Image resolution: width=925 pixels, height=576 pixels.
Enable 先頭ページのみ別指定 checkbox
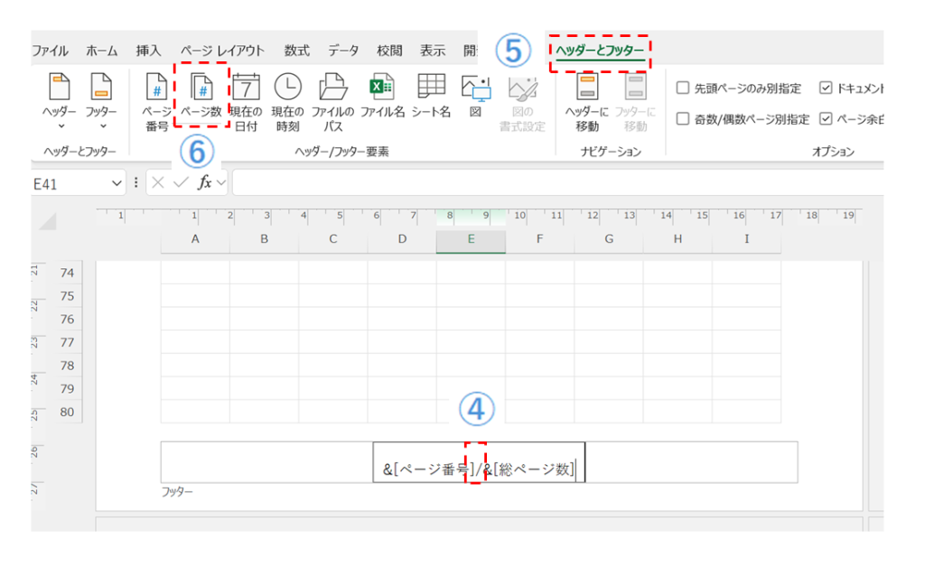[x=684, y=88]
